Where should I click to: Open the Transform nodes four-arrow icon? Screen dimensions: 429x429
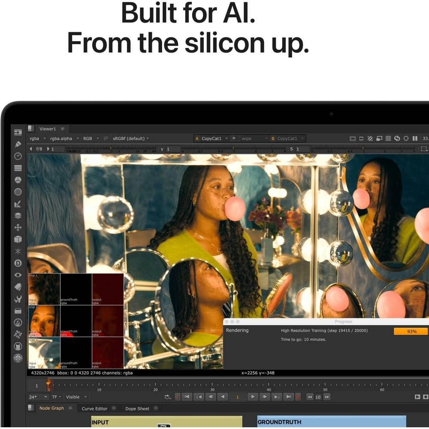[18, 227]
